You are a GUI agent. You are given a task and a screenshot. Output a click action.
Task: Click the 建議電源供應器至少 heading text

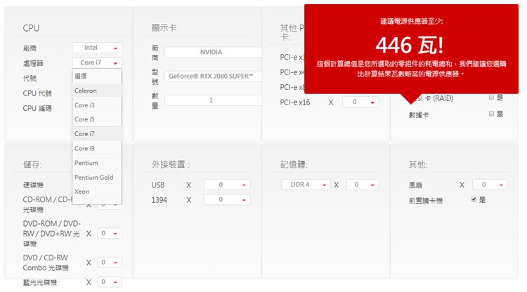pos(412,22)
